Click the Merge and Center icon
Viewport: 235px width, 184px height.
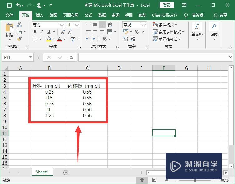point(110,32)
